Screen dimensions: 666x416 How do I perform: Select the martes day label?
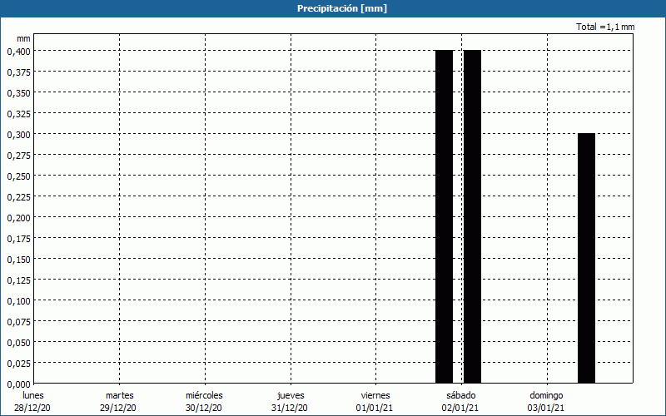[120, 395]
